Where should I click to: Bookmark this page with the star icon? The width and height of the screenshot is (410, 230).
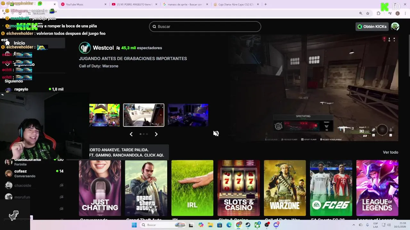coord(368,13)
